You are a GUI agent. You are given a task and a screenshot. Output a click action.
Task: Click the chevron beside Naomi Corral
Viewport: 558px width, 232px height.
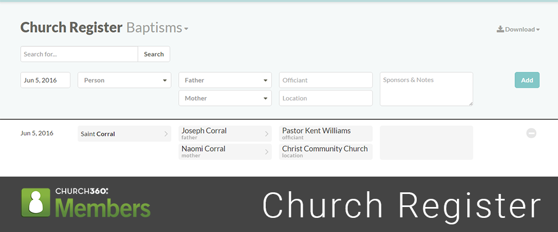[266, 152]
